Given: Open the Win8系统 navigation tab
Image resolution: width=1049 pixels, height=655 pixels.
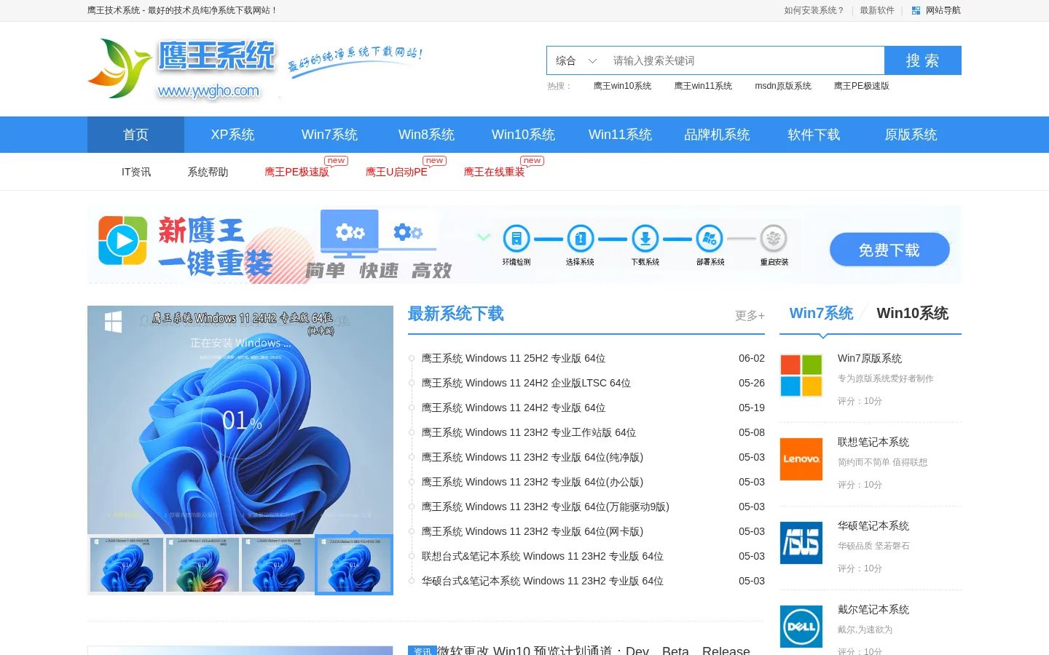Looking at the screenshot, I should 426,135.
